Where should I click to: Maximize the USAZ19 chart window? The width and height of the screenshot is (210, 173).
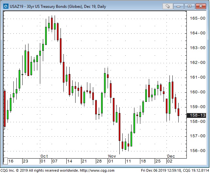click(x=189, y=6)
